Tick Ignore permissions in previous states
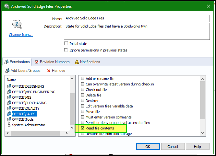Screen dimensions: 216x156 [66, 50]
